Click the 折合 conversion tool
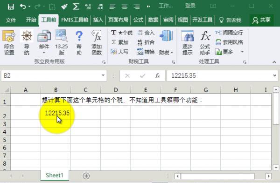Image resolution: width=280 pixels, height=183 pixels. 146,42
